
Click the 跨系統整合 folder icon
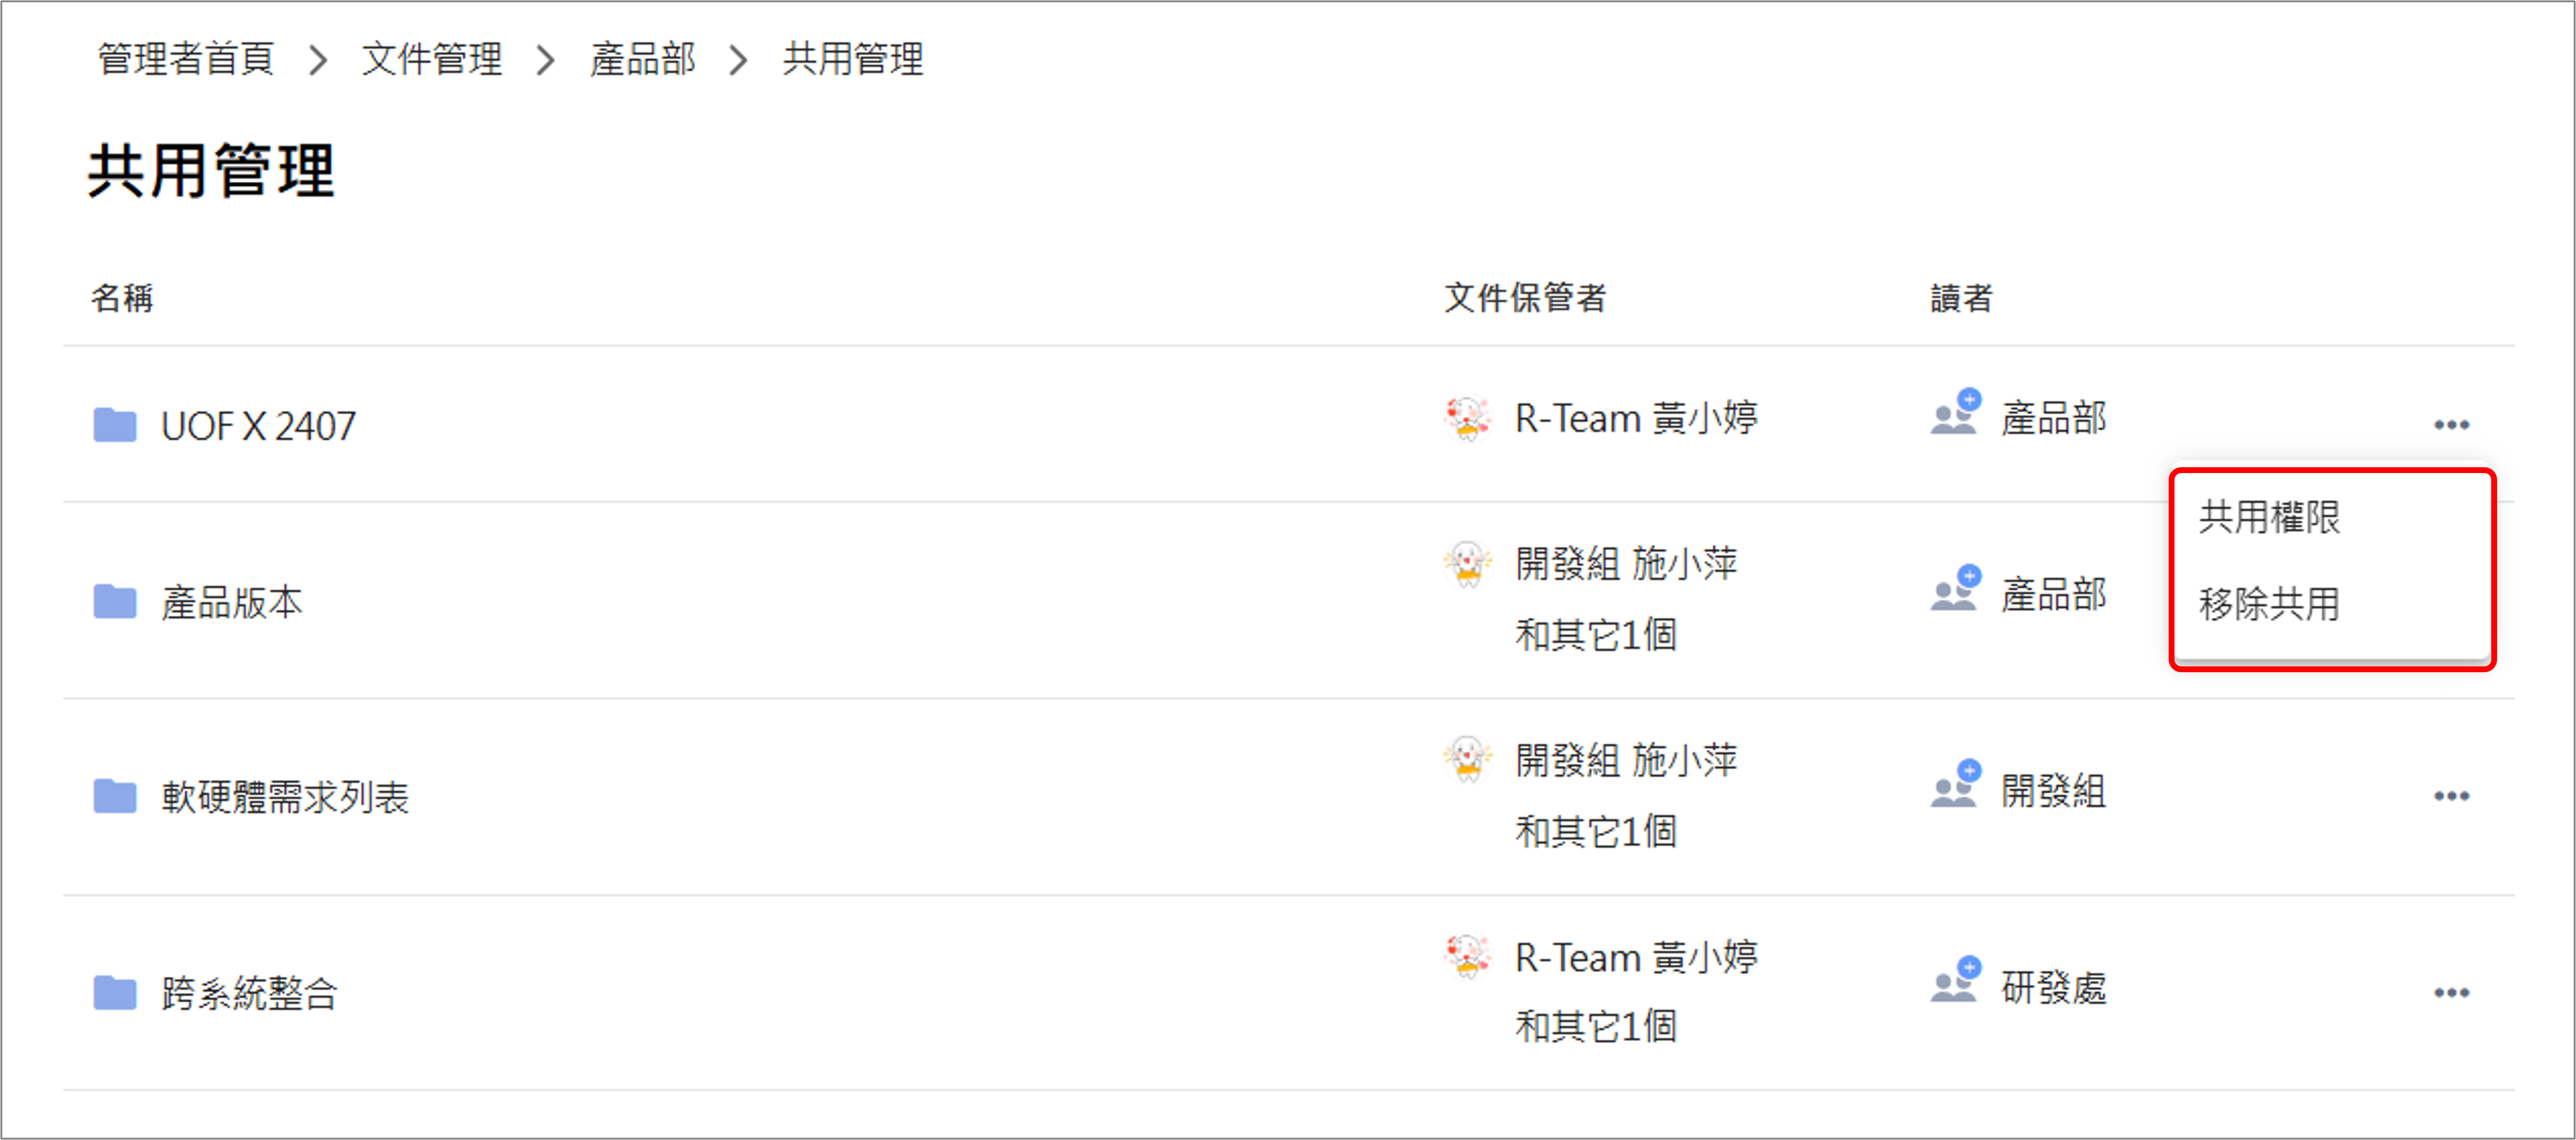point(115,992)
